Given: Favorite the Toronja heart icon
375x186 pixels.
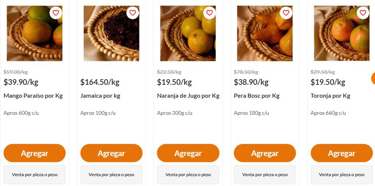Looking at the screenshot, I should pos(363,13).
